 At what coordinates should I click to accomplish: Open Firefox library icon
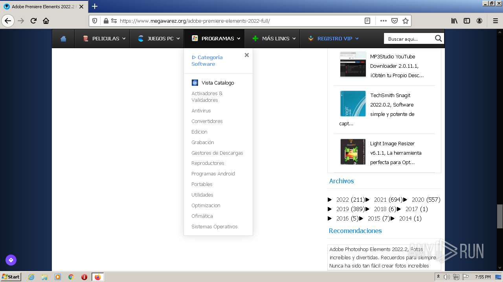tap(454, 21)
